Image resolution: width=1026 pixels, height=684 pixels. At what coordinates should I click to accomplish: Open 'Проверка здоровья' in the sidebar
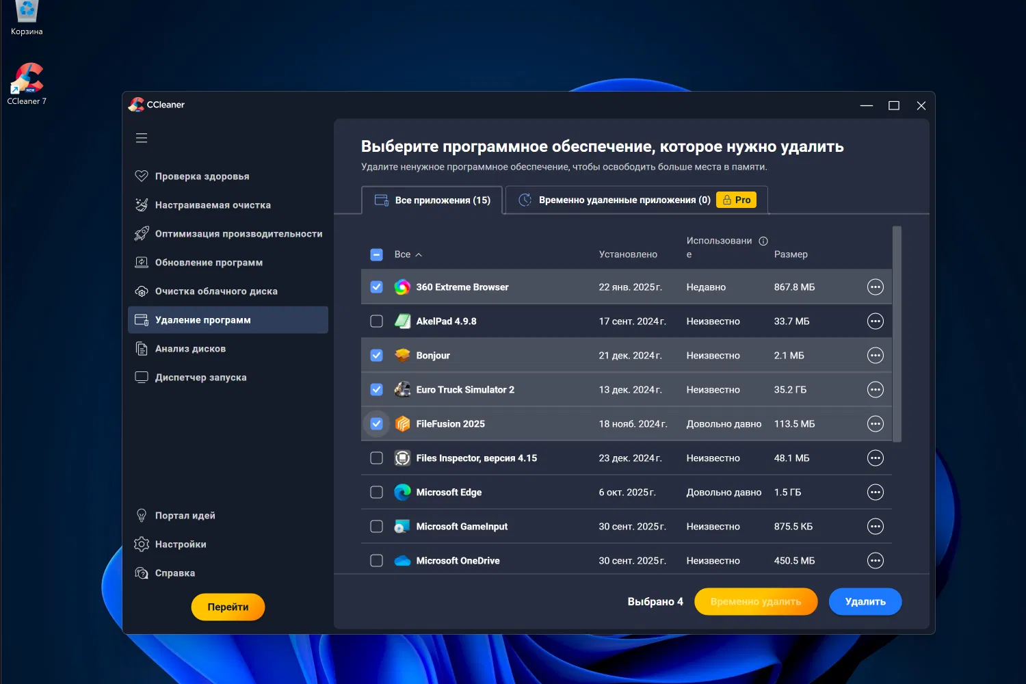tap(228, 176)
